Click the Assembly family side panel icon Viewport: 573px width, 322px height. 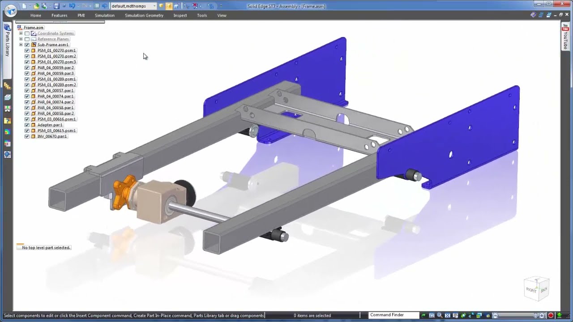coord(7,86)
